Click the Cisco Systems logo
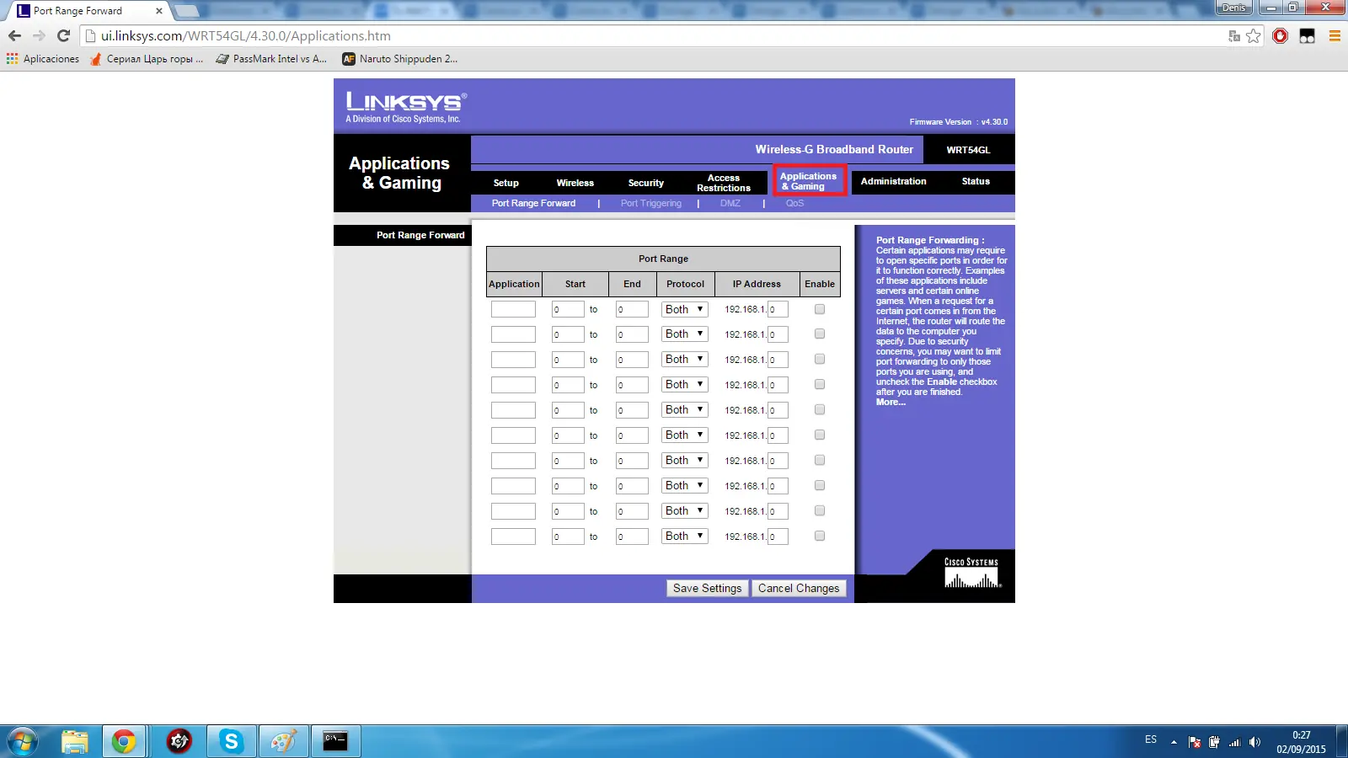Screen dimensions: 1348x758 [x=971, y=573]
